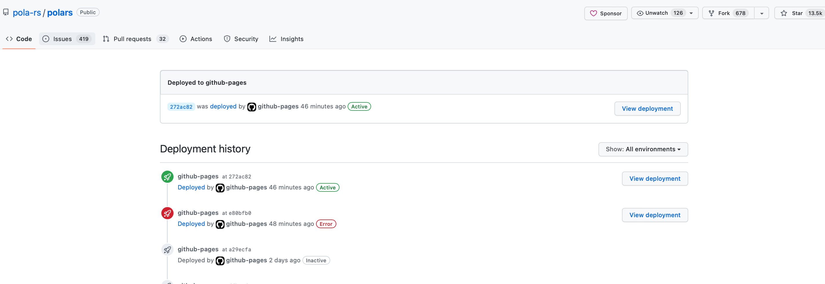View deployment for the e80bfb0 entry
The image size is (825, 284).
tap(655, 215)
